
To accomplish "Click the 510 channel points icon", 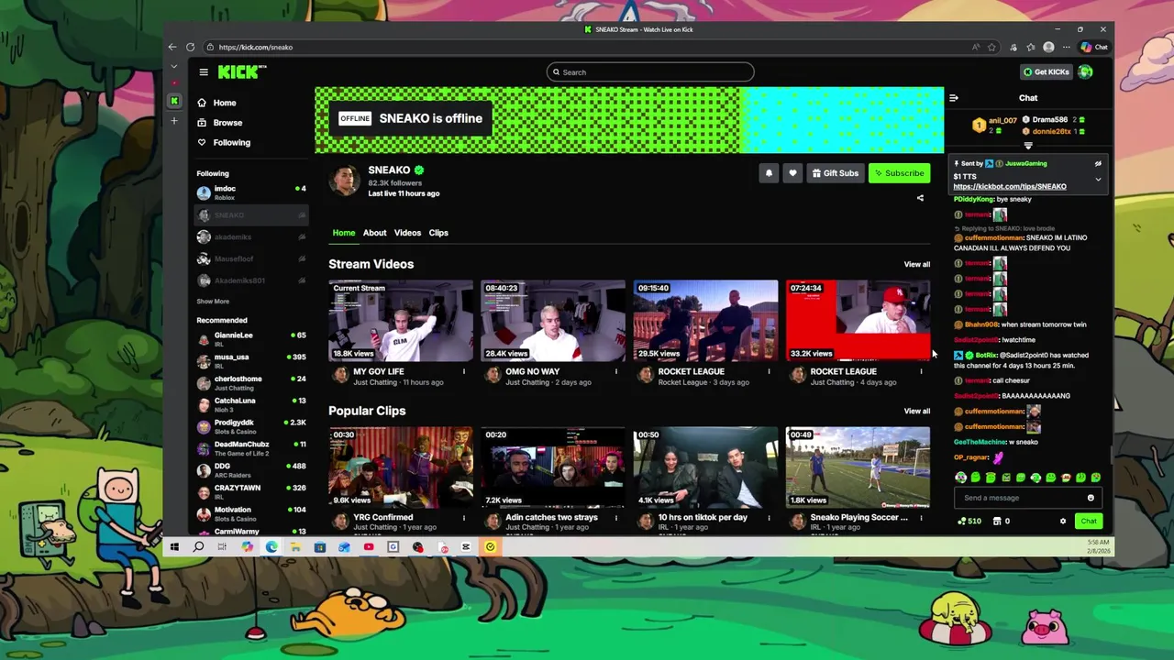I will point(969,522).
